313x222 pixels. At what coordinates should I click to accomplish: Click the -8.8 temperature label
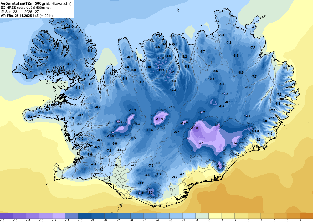click(x=264, y=121)
